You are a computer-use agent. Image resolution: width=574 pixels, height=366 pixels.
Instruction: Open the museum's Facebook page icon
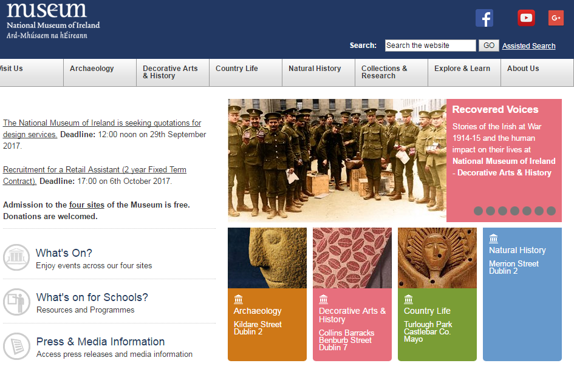point(484,18)
